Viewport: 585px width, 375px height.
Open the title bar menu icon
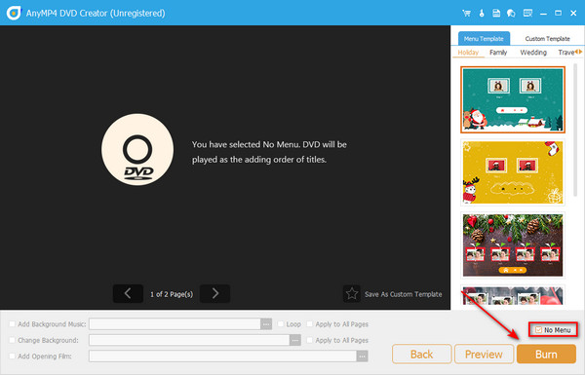[x=527, y=13]
